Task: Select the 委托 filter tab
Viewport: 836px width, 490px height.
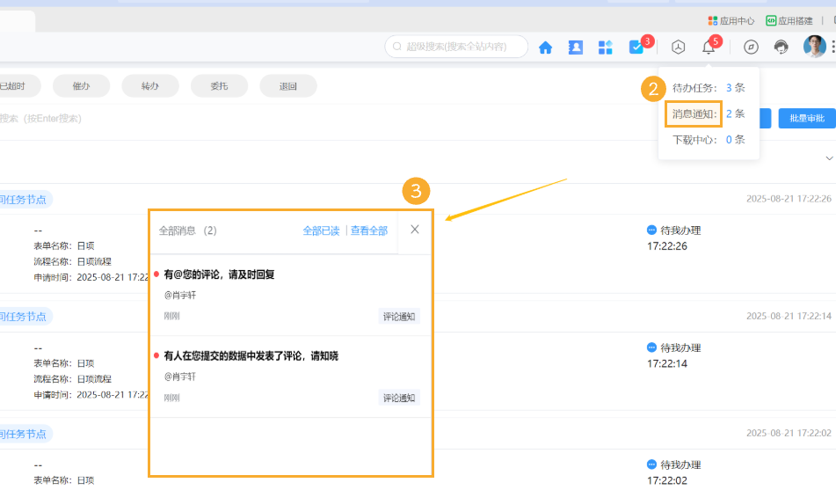Action: [x=218, y=86]
